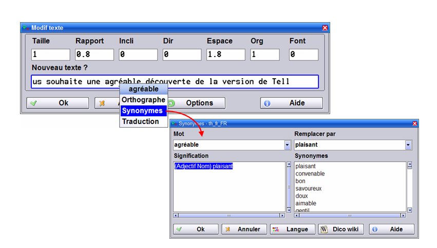Click the Synonymes horizontal scrollbar thumb
Viewport: 437px width, 248px height.
point(350,216)
